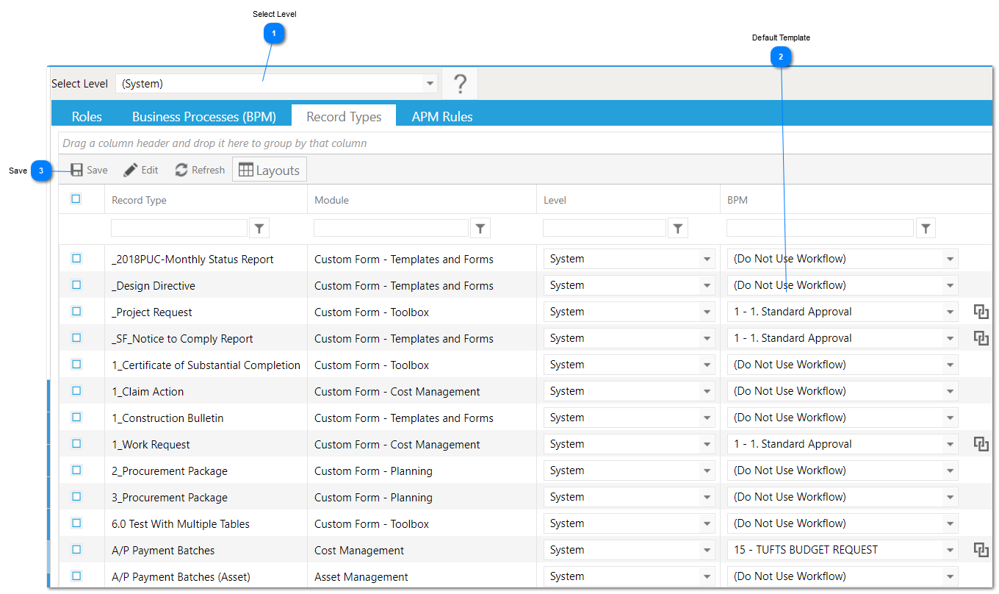Check the 2_Procurement Package row checkbox
Screen dimensions: 999x594
[x=76, y=470]
